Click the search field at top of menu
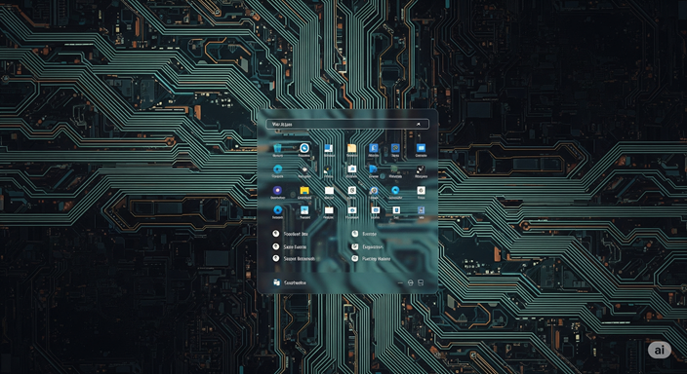687x374 pixels. point(347,125)
